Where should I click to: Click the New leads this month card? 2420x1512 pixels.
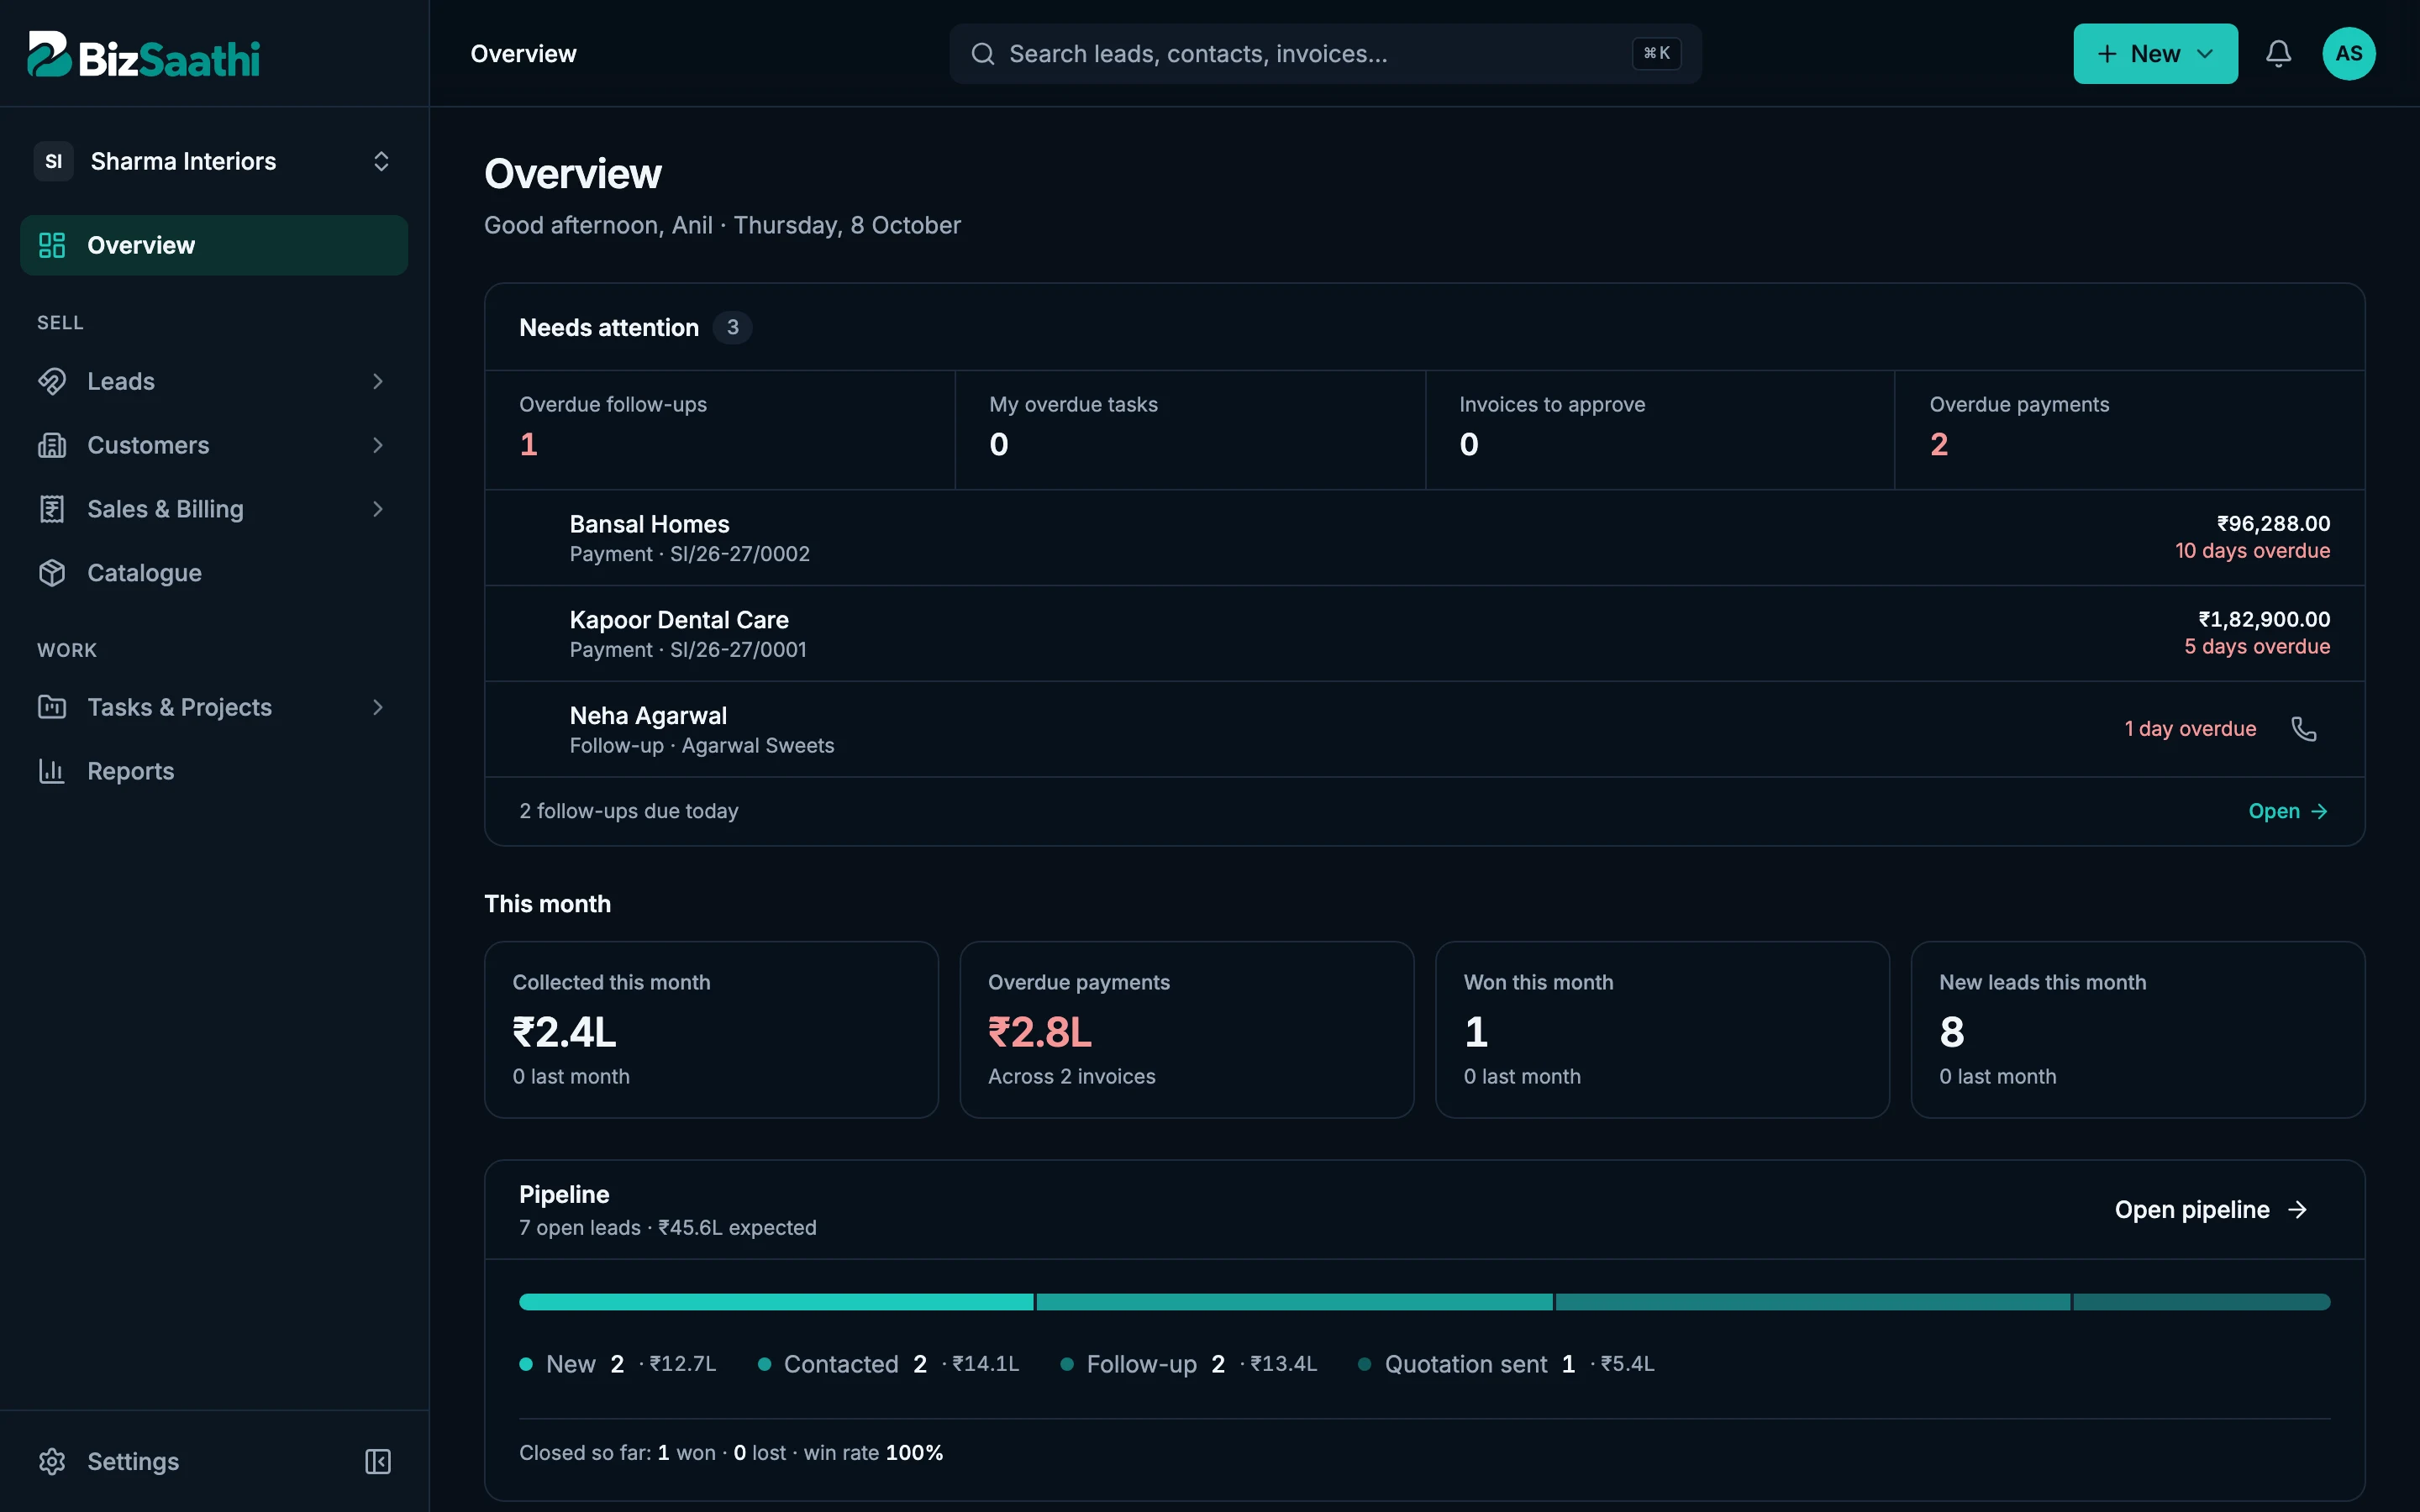click(2138, 1030)
